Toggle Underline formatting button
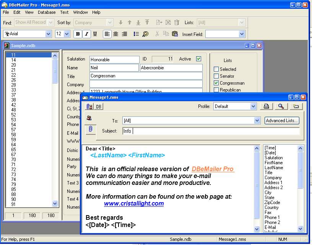Screen dimensions: 312x245 click(95, 34)
